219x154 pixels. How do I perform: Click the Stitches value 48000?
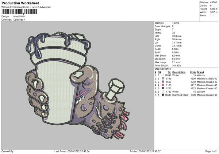214,2
